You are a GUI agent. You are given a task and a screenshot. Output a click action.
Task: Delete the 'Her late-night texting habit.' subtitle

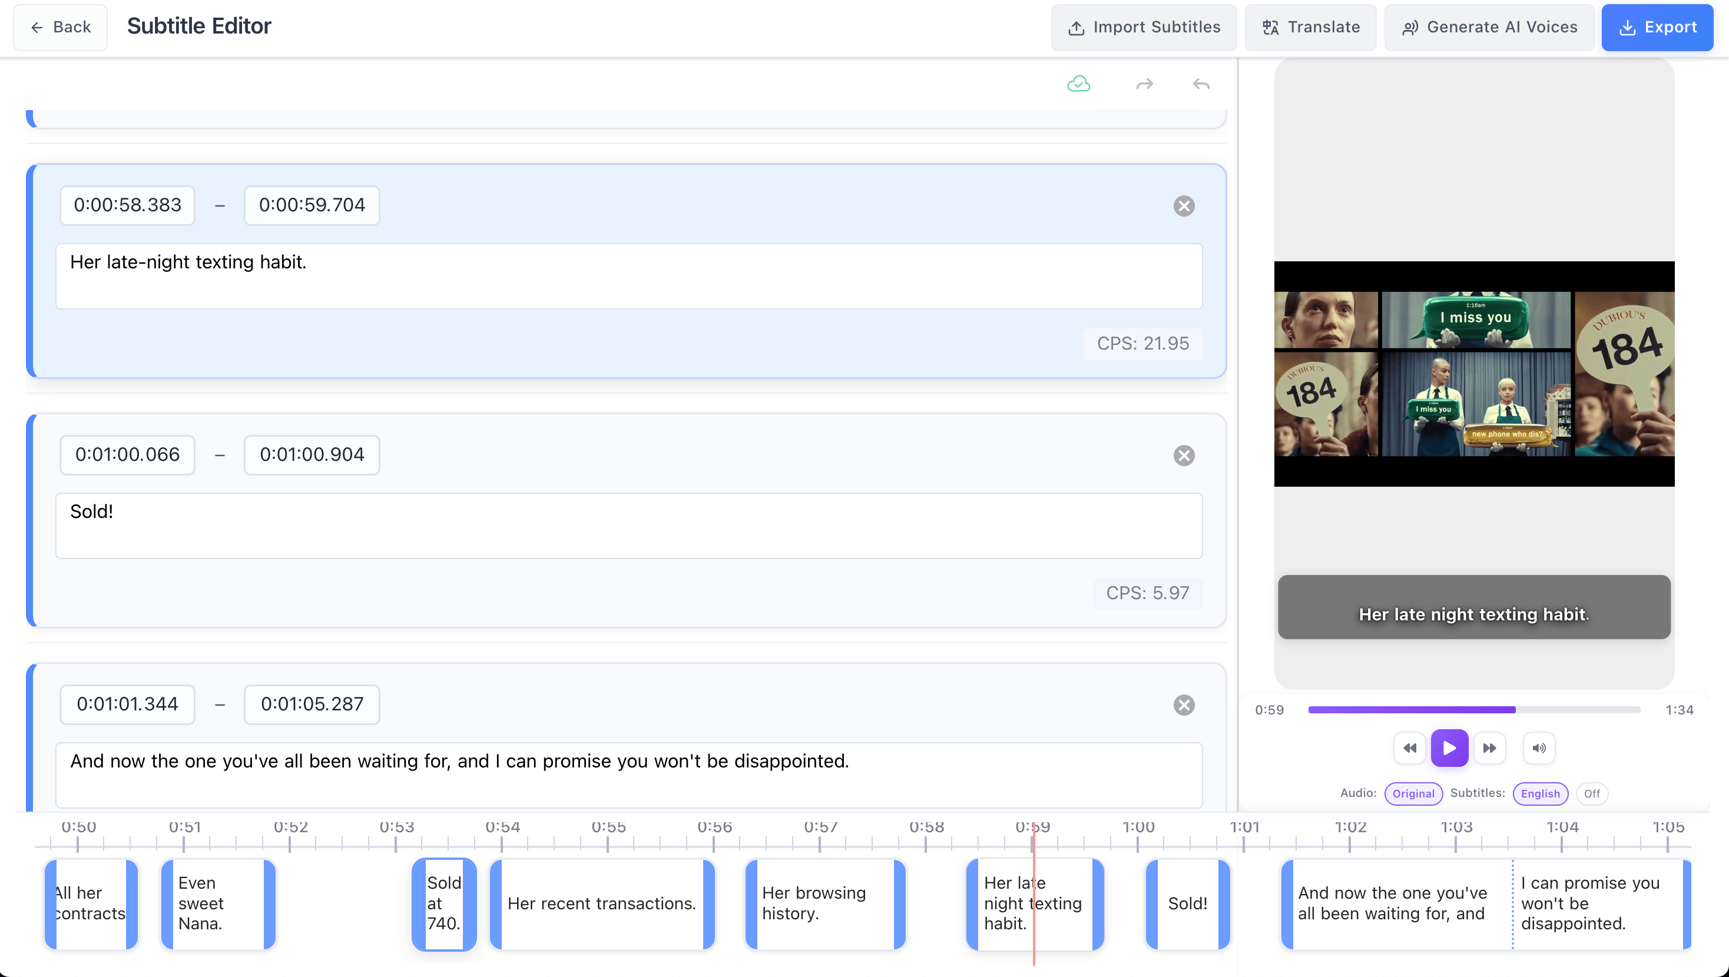[1184, 206]
